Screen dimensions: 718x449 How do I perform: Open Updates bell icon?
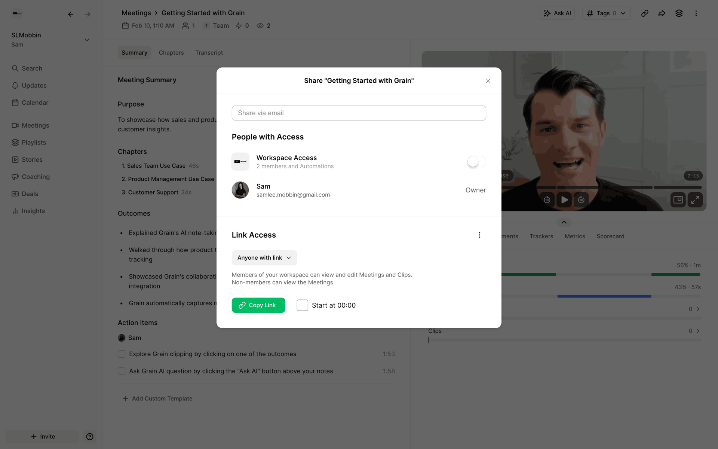pyautogui.click(x=15, y=86)
